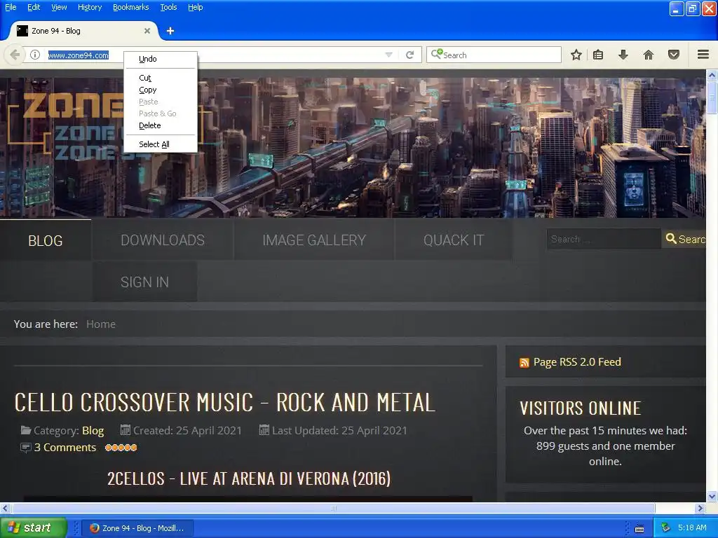718x538 pixels.
Task: Click the Visitors Online heading
Action: [x=580, y=408]
